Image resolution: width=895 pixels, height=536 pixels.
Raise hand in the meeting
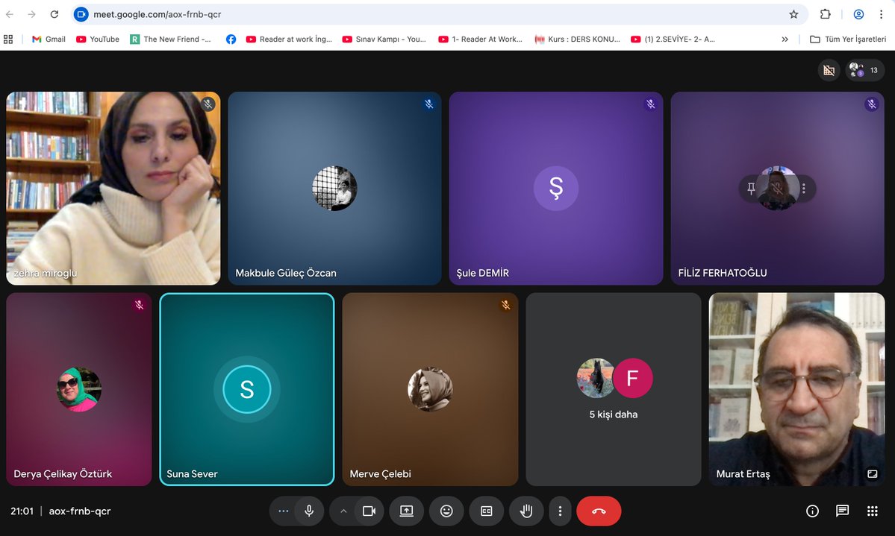click(526, 511)
